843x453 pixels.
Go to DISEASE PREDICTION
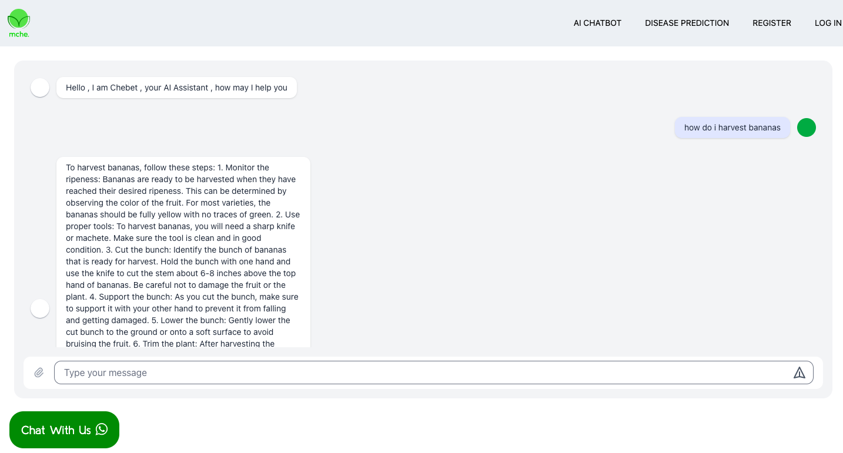687,23
